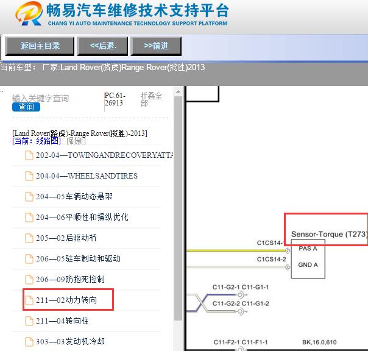The width and height of the screenshot is (368, 351).
Task: Open 211—04转向柱 entry
Action: coord(62,321)
